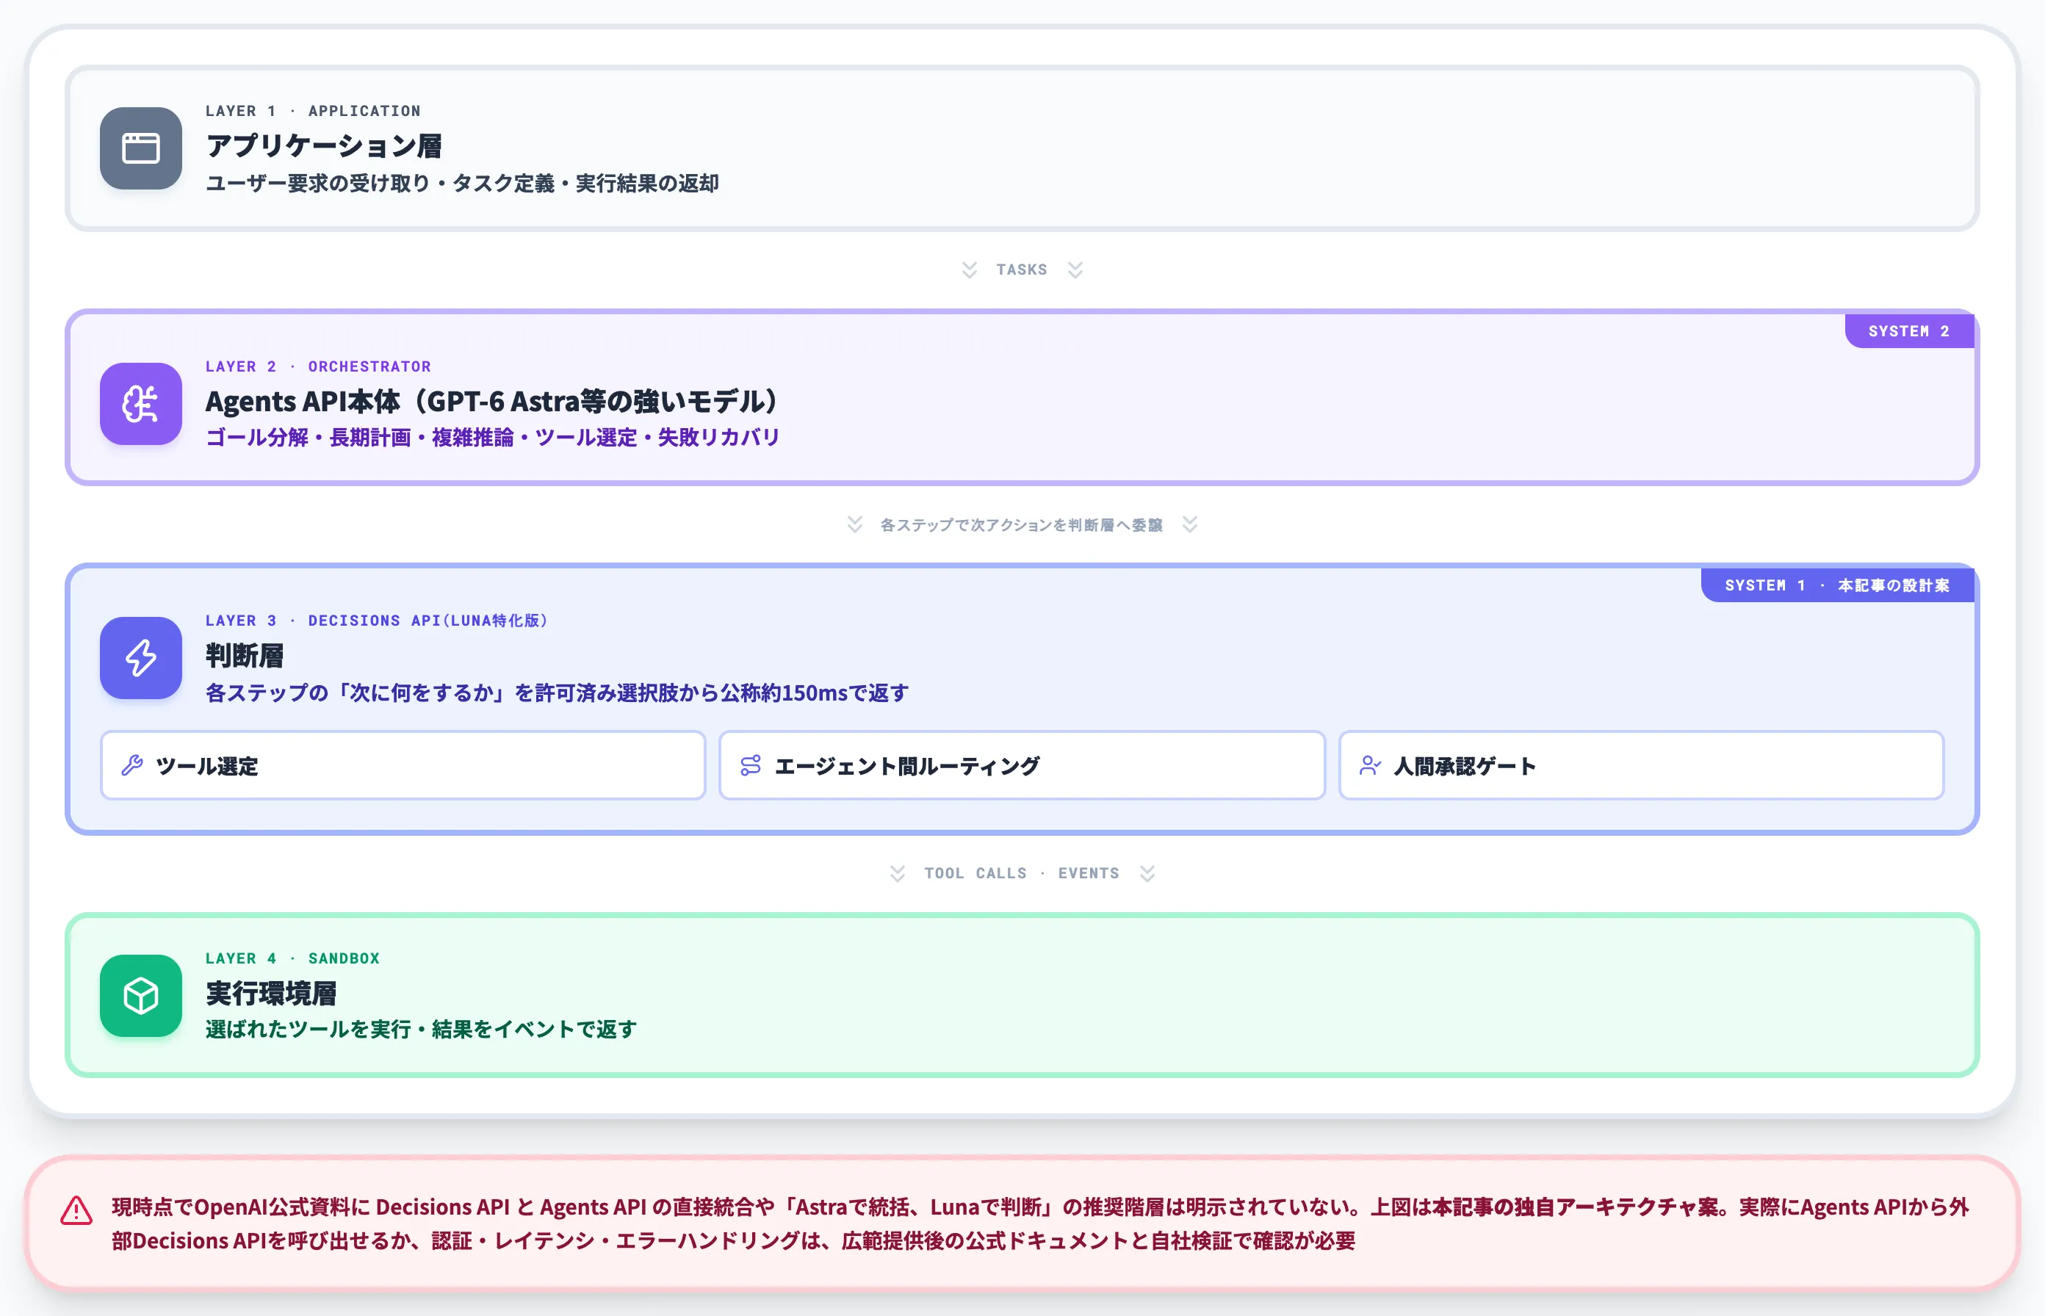Click the application window icon in Layer 1
The height and width of the screenshot is (1316, 2045).
point(140,148)
